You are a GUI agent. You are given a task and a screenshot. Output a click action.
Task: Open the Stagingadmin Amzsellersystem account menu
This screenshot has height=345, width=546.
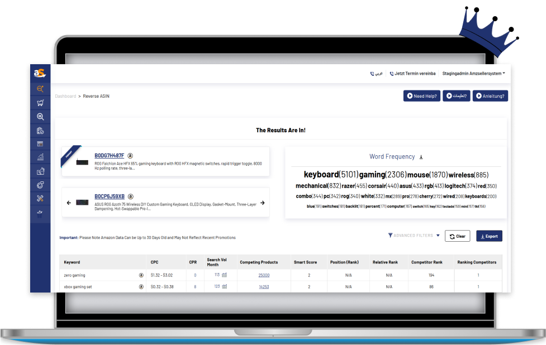[x=473, y=73]
